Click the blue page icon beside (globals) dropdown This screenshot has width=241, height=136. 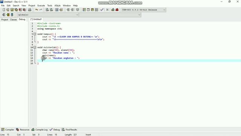tap(12, 15)
